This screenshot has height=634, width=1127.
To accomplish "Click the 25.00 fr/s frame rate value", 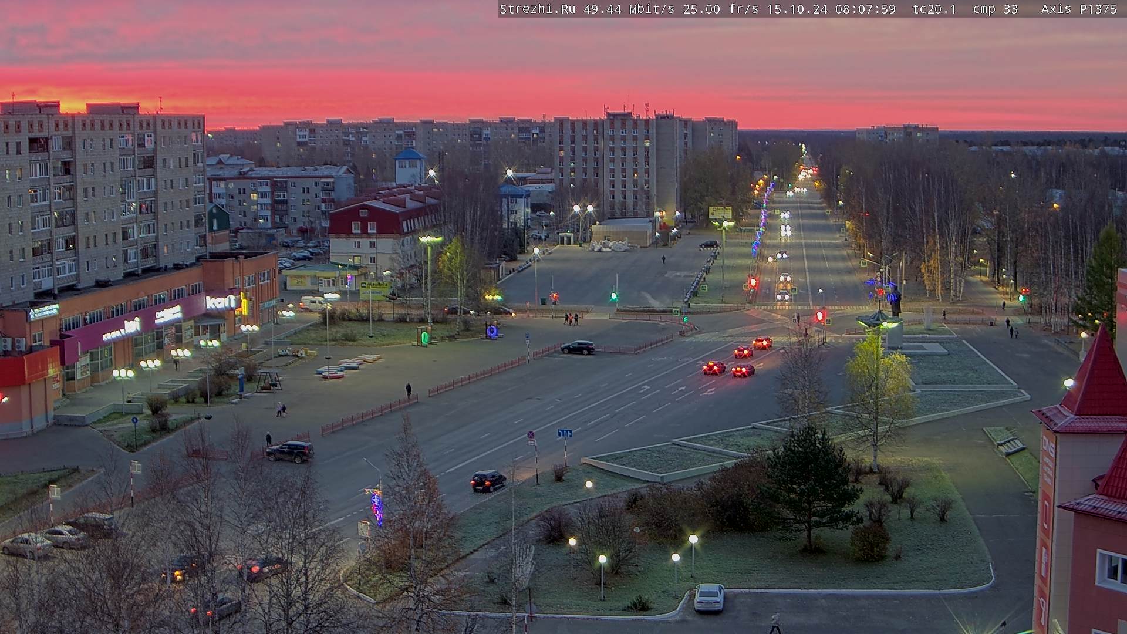I will click(x=720, y=9).
